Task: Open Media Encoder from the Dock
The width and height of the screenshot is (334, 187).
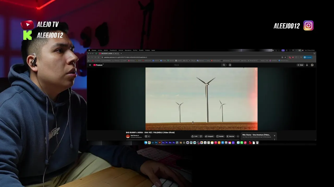Action: pyautogui.click(x=170, y=143)
